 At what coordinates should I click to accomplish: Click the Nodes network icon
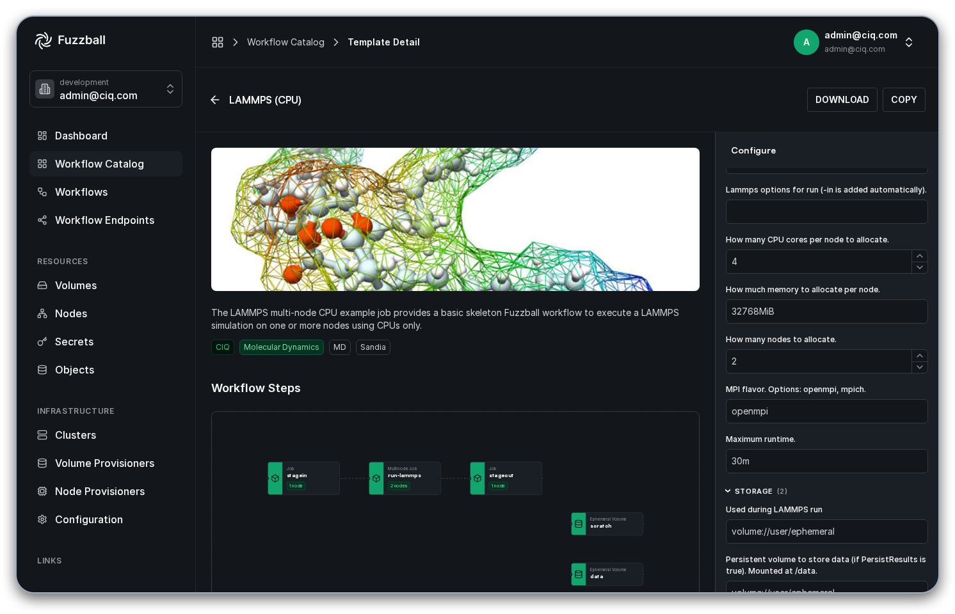(42, 313)
